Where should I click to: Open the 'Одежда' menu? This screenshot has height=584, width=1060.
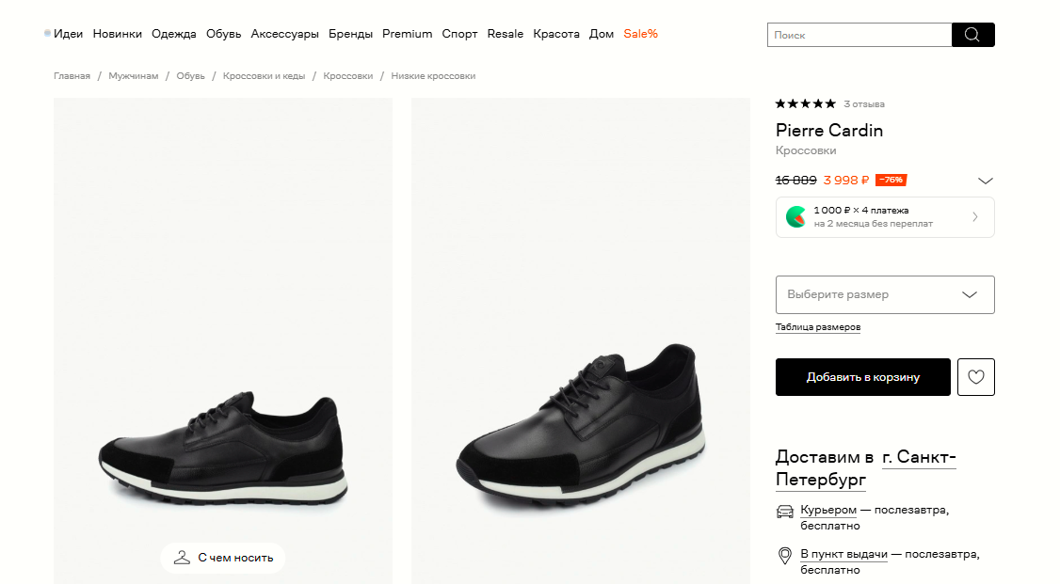point(174,34)
